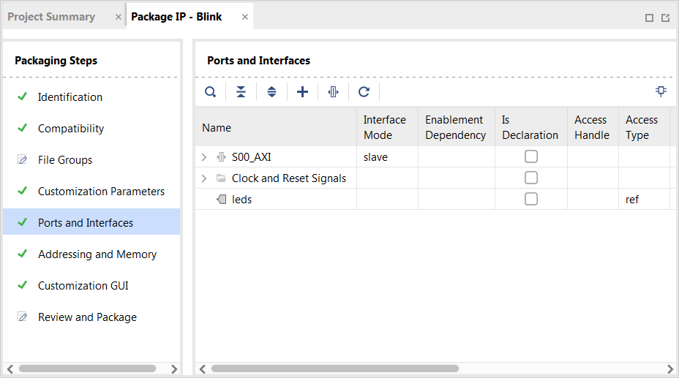Click the table's horizontal scrollbar thumb
This screenshot has width=679, height=378.
[334, 368]
